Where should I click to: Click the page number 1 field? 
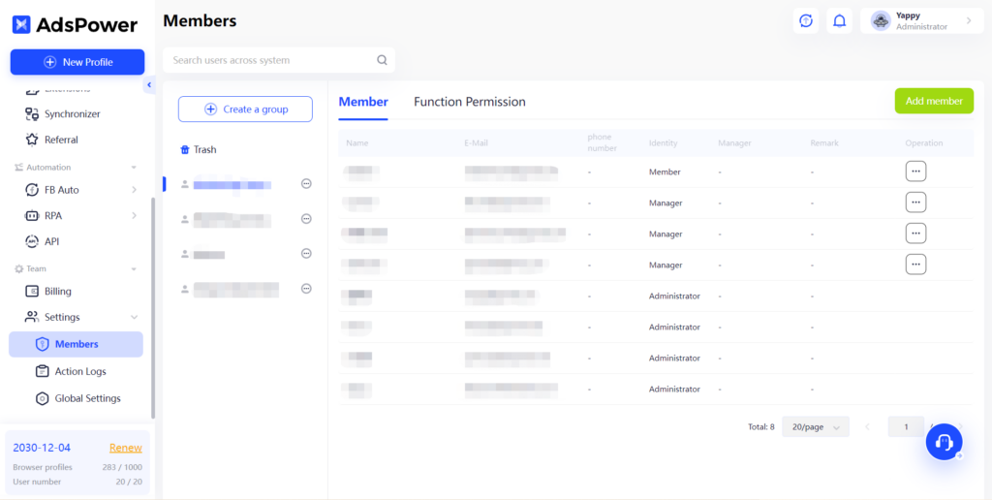pos(906,426)
